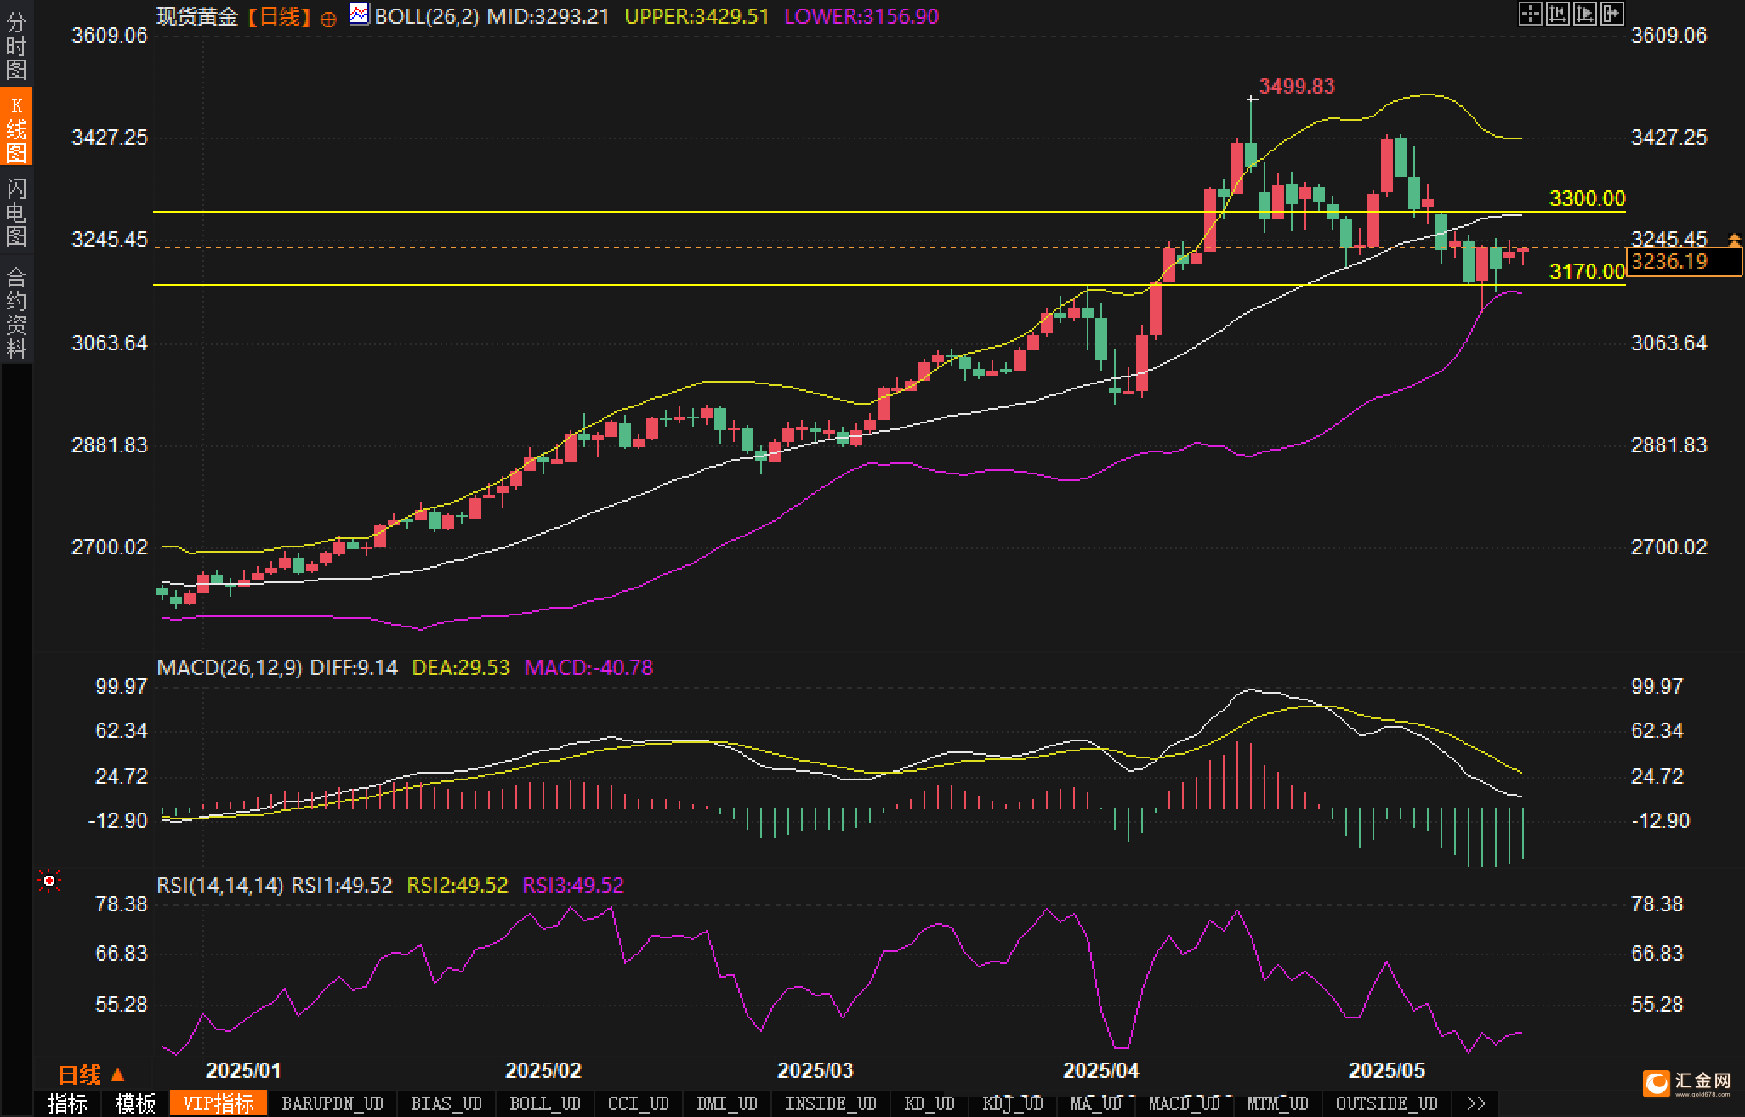
Task: Apply the MTM_UD indicator
Action: pos(1278,1103)
